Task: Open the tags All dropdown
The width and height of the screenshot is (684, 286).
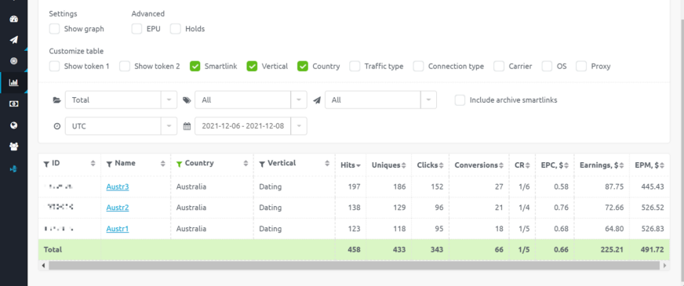Action: 251,100
